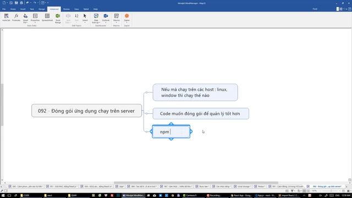Screen dimensions: 352x198
Task: Open the Zapier integration
Action: (127, 18)
